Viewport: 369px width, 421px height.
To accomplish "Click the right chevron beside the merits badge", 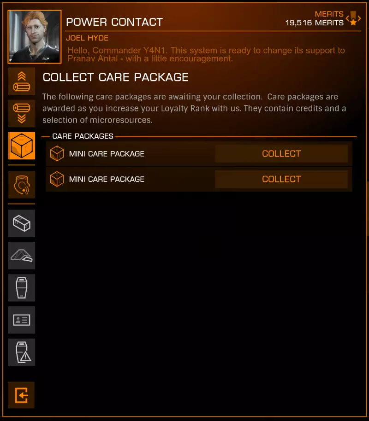I will [x=359, y=18].
